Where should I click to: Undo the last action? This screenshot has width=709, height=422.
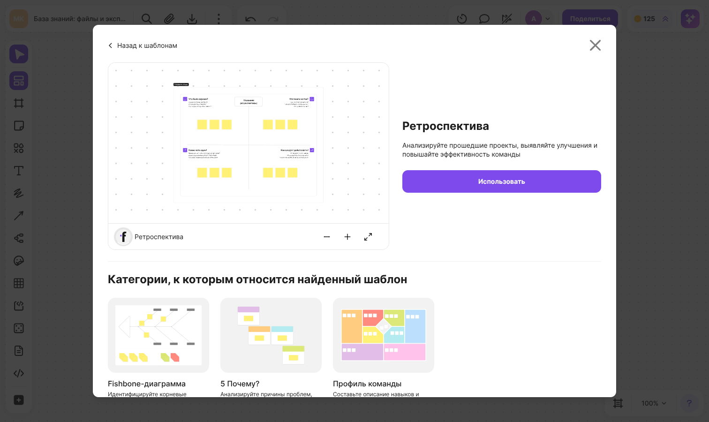[x=250, y=19]
